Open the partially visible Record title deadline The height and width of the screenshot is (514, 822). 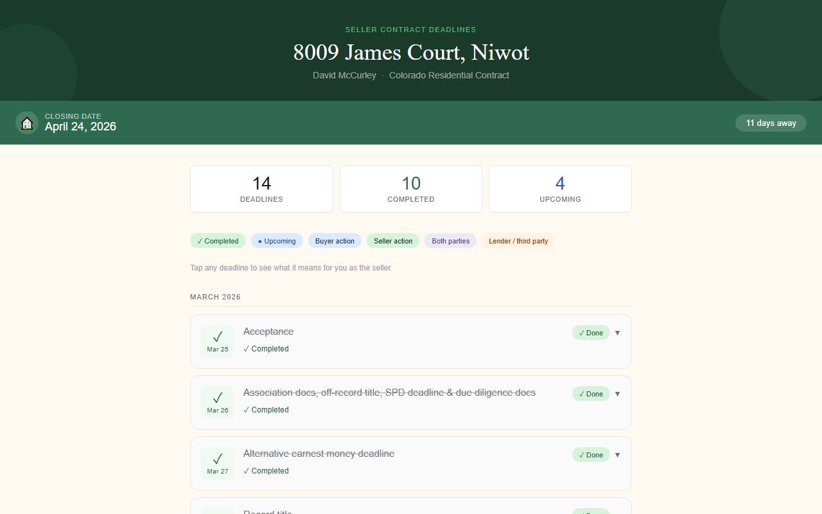pyautogui.click(x=411, y=506)
